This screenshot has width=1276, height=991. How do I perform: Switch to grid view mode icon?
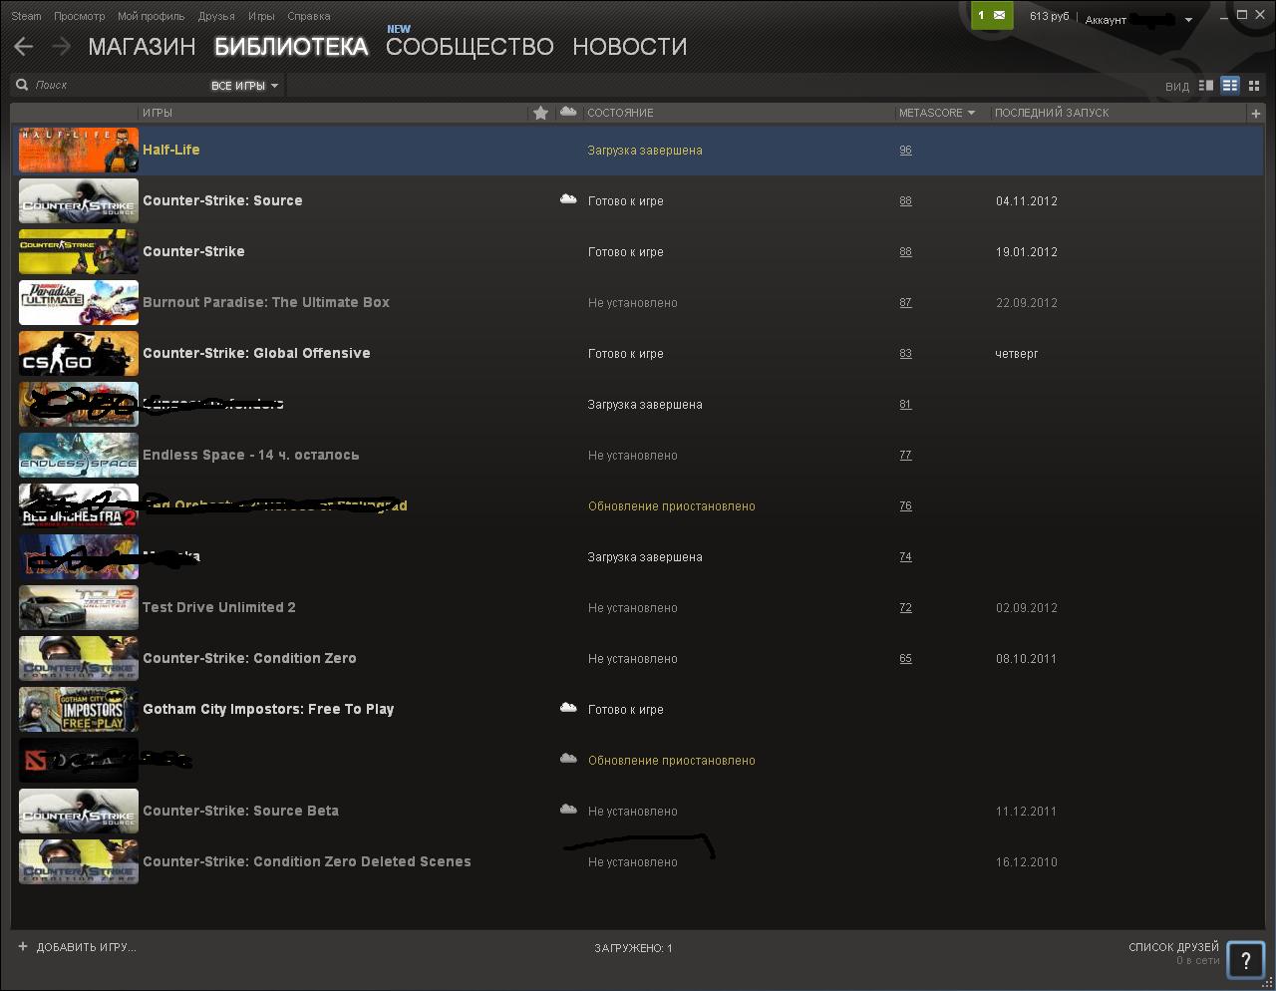(1254, 86)
